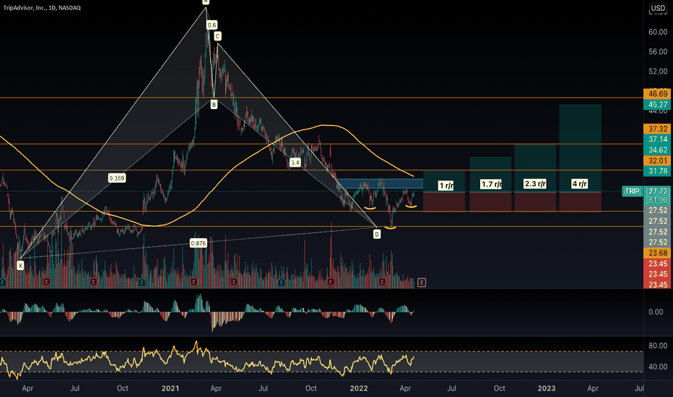
Task: Click the 0.359 ratio label
Action: [x=117, y=178]
